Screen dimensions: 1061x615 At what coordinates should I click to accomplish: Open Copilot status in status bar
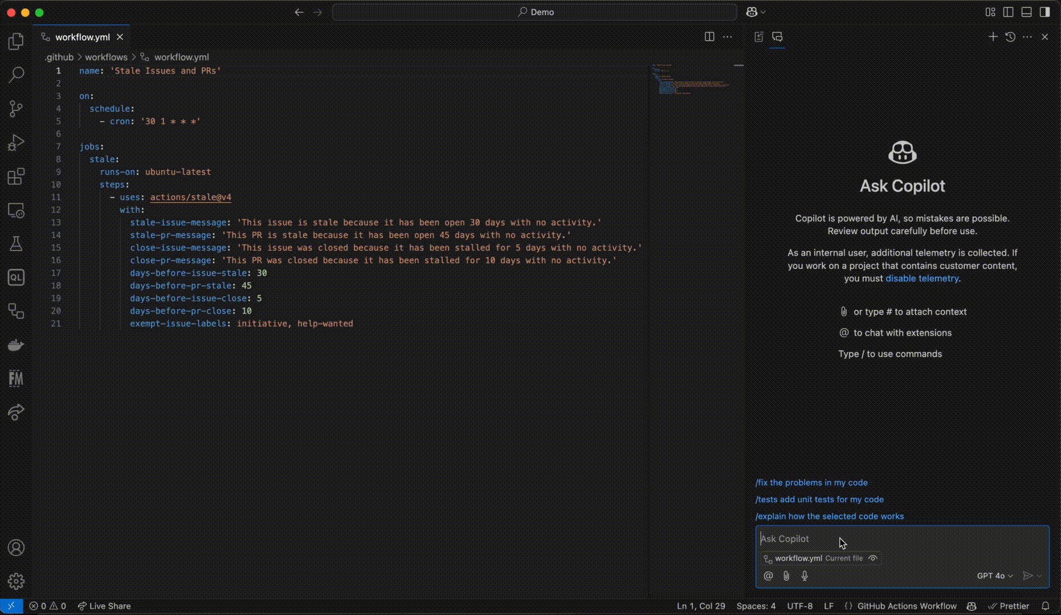click(972, 606)
